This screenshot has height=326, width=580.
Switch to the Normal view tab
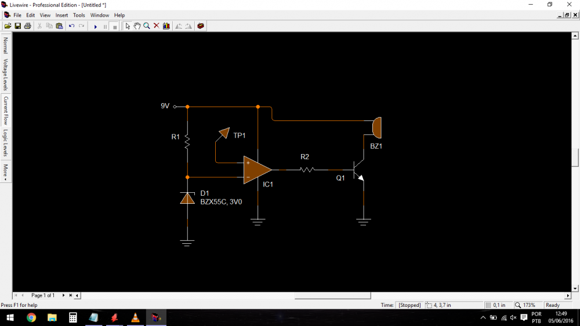tap(6, 45)
